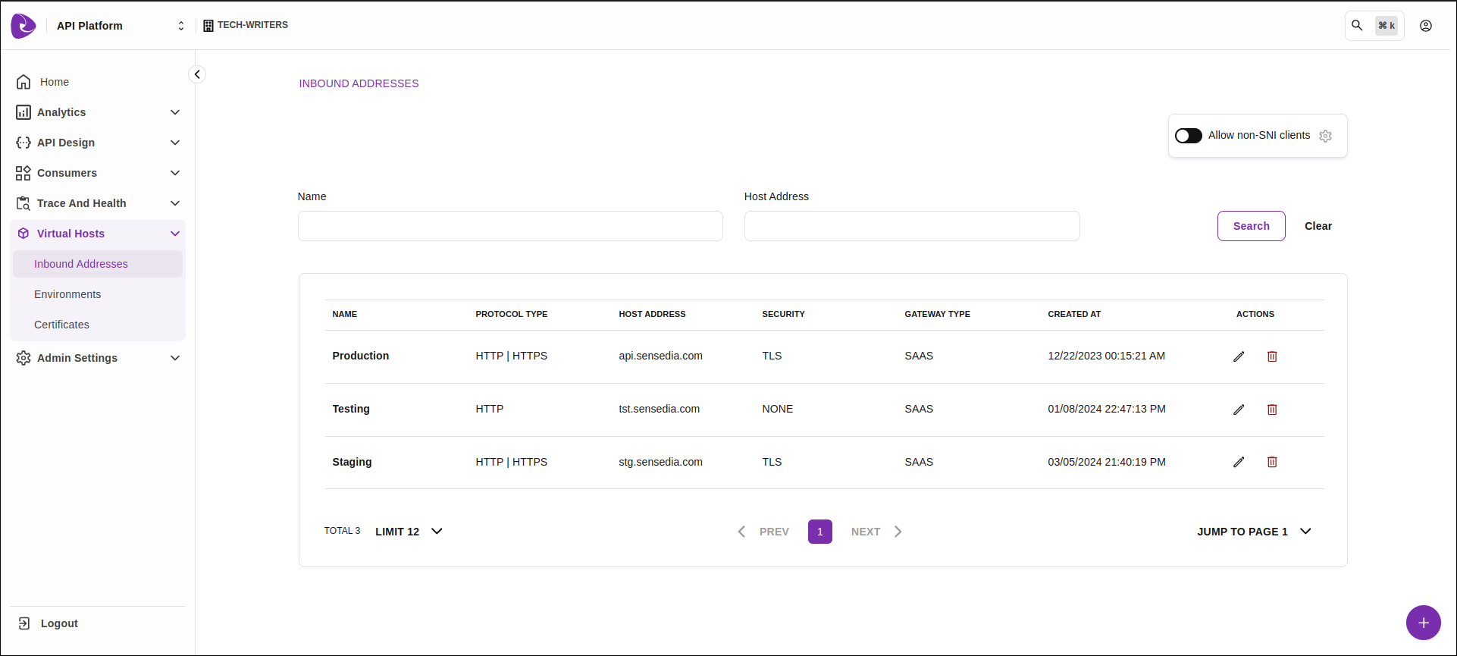Open the search magnifier icon
This screenshot has width=1457, height=656.
(x=1357, y=26)
